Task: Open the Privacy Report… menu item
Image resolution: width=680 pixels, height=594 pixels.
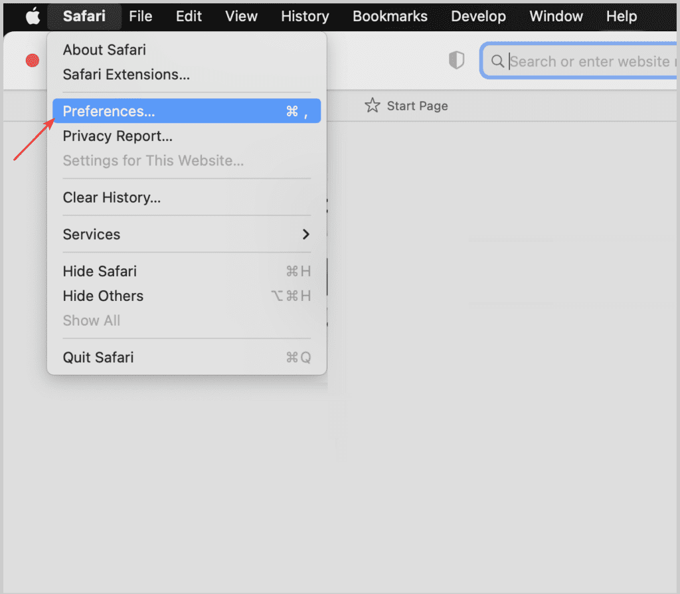Action: pyautogui.click(x=187, y=136)
